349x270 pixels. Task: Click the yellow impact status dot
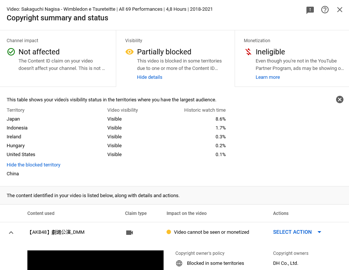click(x=169, y=232)
